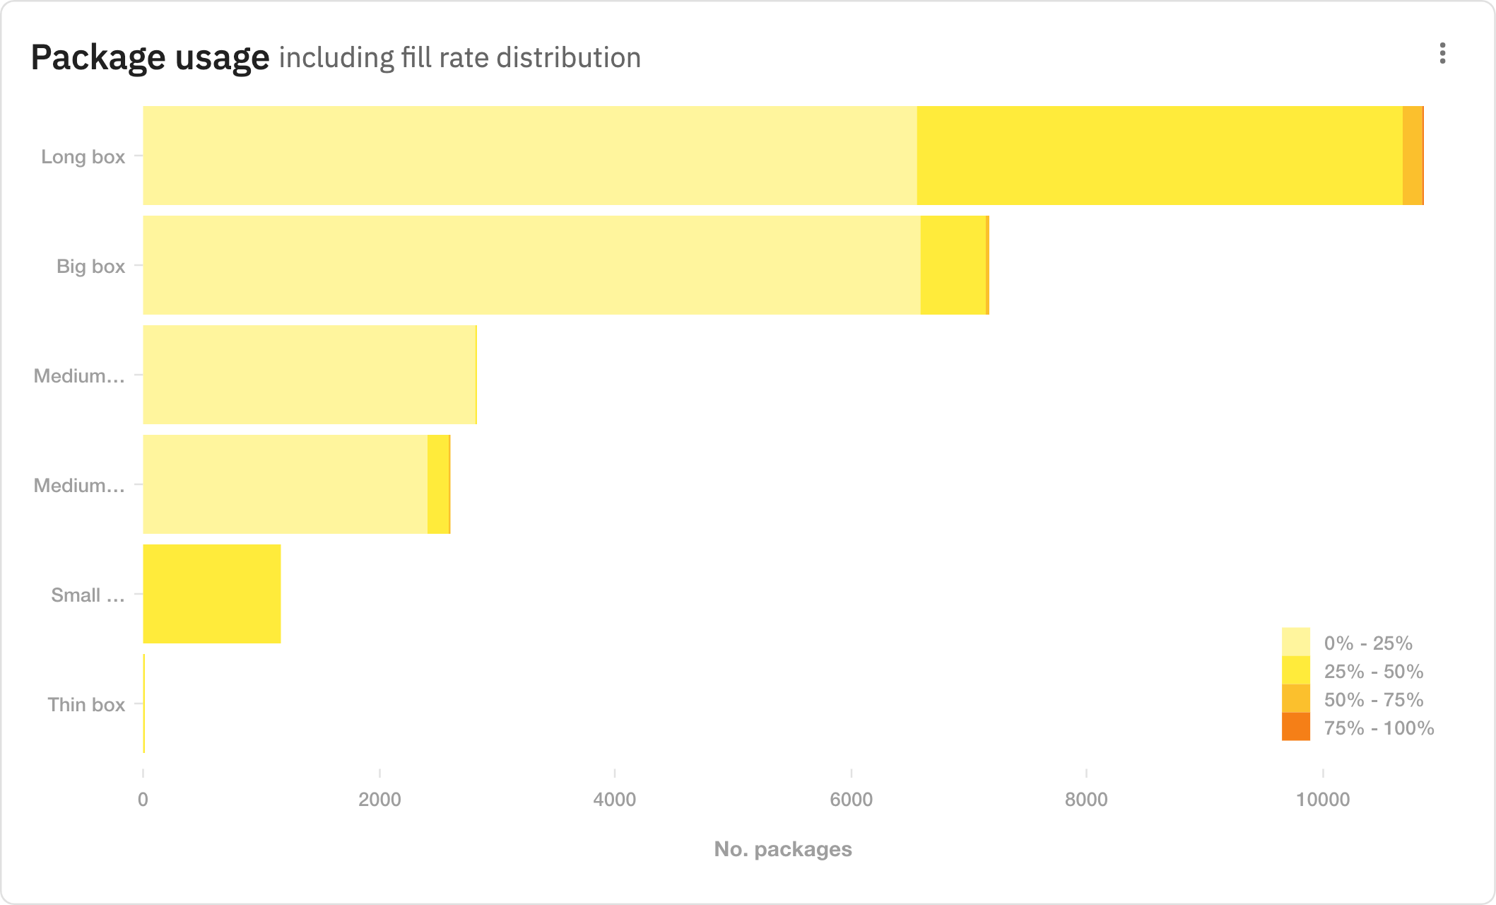Toggle the 0% - 25% legend label
The image size is (1496, 905).
tap(1367, 643)
